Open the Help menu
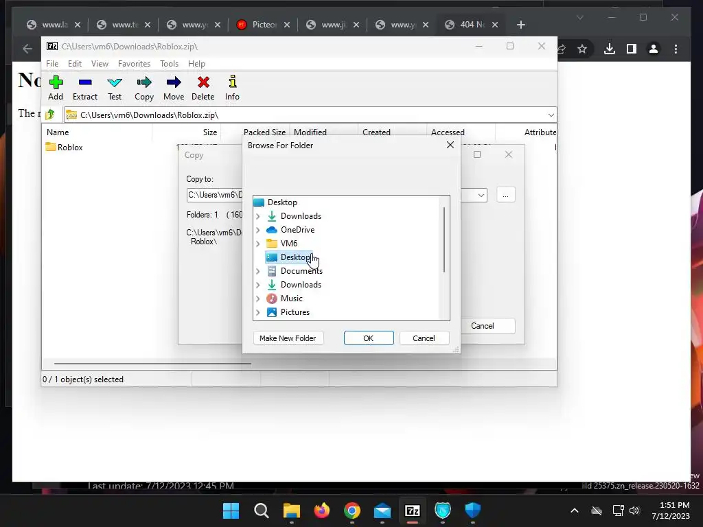Screen dimensions: 703x527 [x=196, y=64]
